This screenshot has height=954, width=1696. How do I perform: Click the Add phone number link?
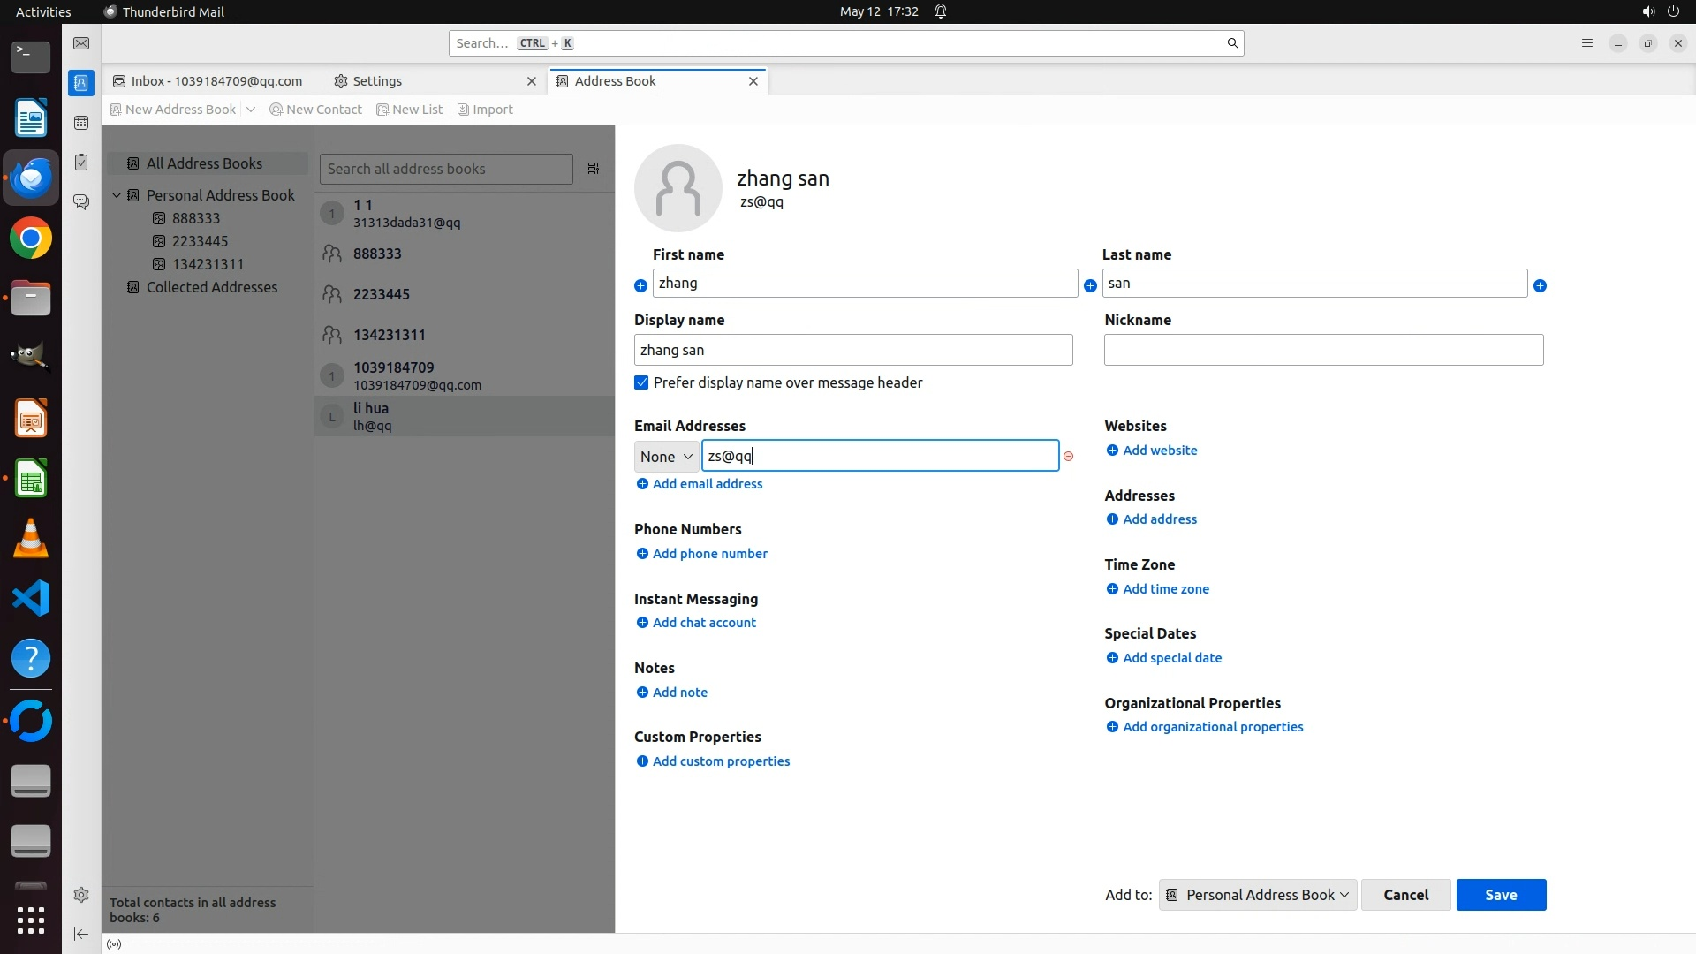(709, 554)
